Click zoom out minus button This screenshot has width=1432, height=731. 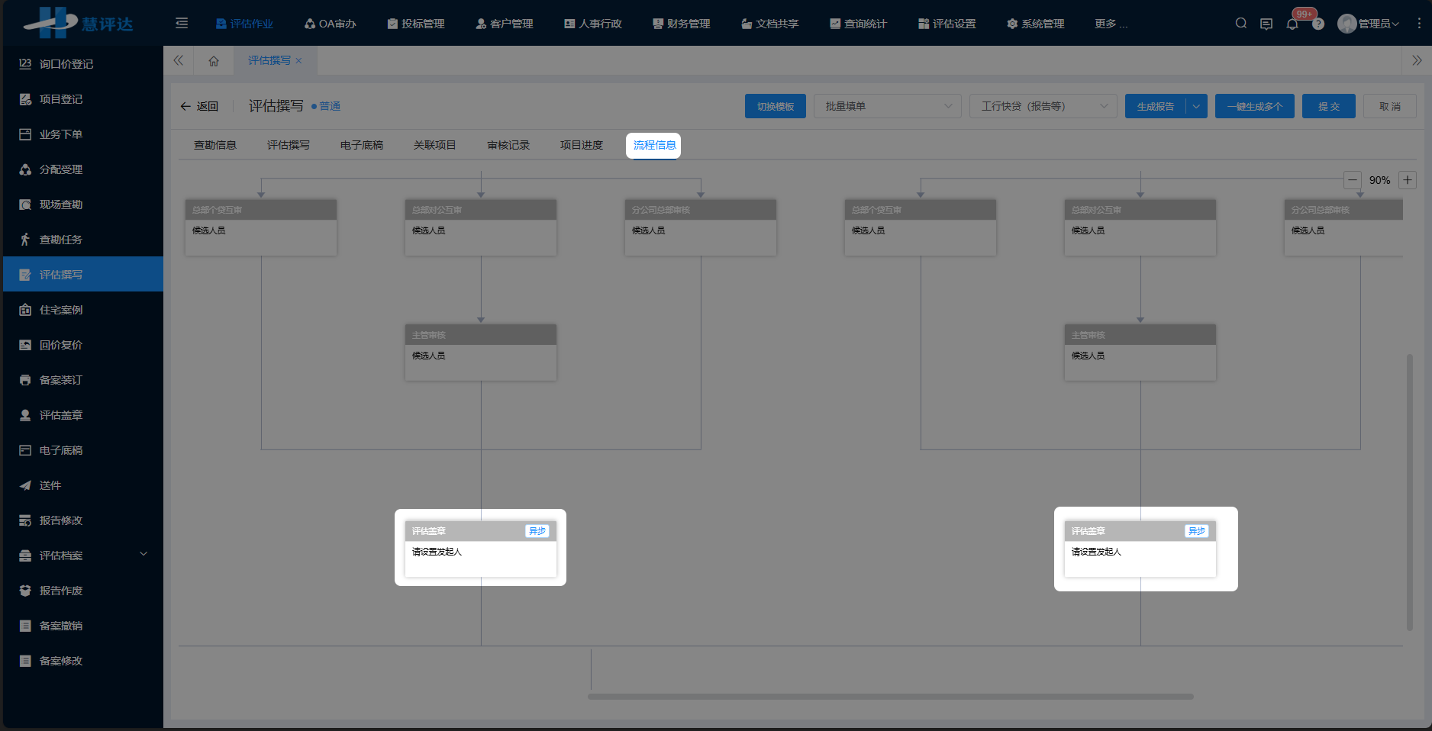[1353, 180]
